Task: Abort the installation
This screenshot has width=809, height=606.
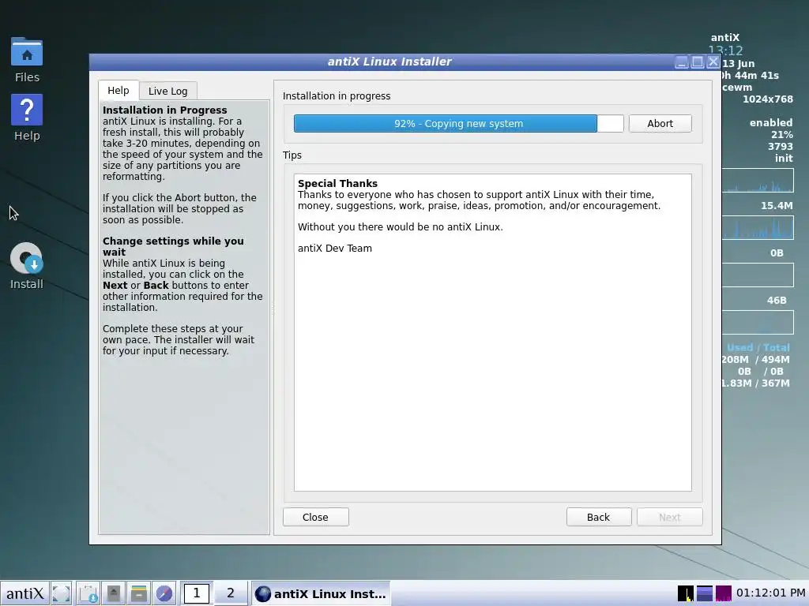Action: pos(660,124)
